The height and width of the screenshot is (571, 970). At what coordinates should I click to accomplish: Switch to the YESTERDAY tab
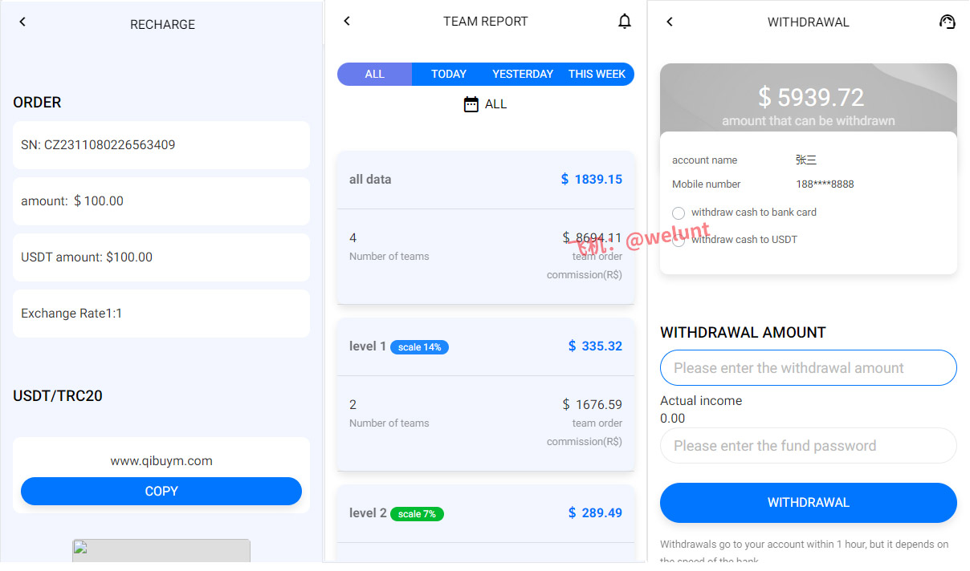tap(523, 75)
